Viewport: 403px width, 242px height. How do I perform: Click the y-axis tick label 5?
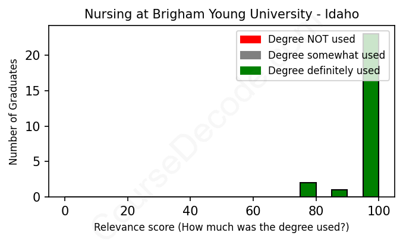click(x=38, y=162)
